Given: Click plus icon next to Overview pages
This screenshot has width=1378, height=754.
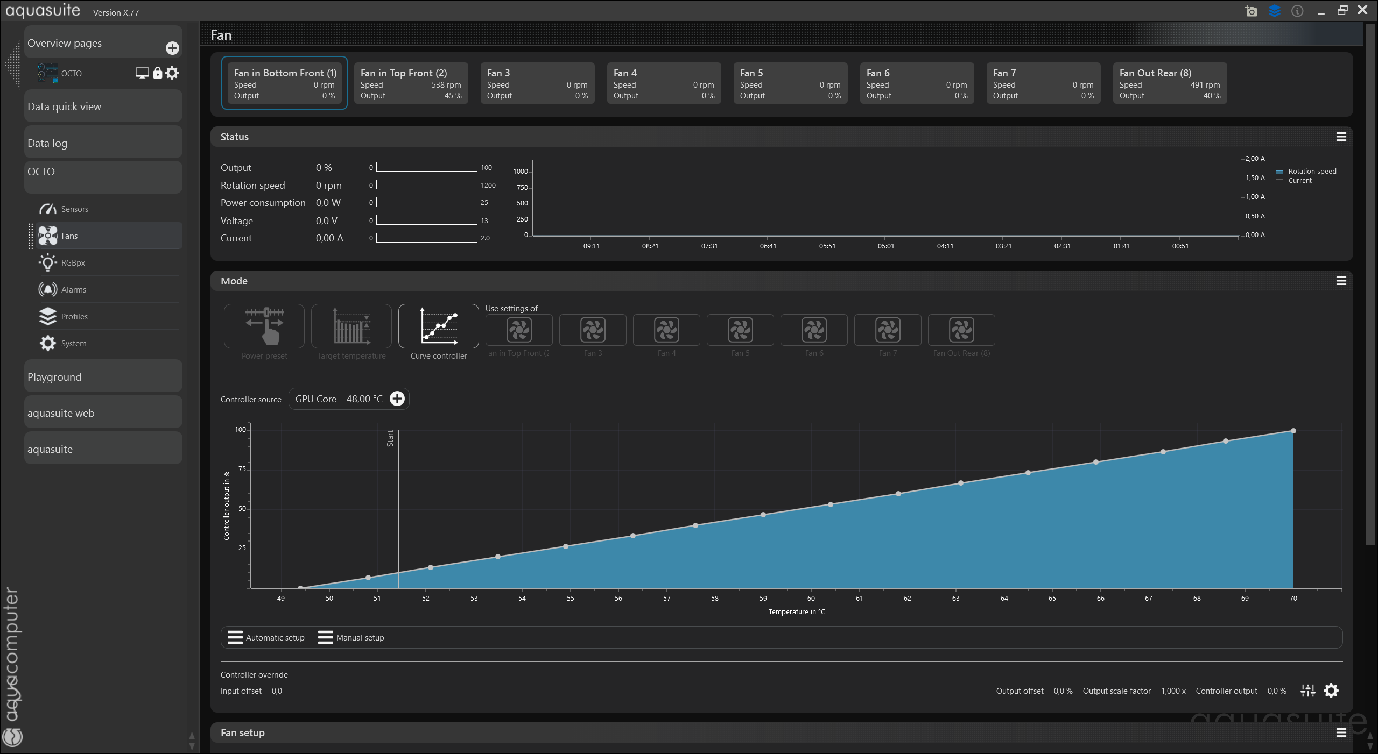Looking at the screenshot, I should [x=172, y=48].
